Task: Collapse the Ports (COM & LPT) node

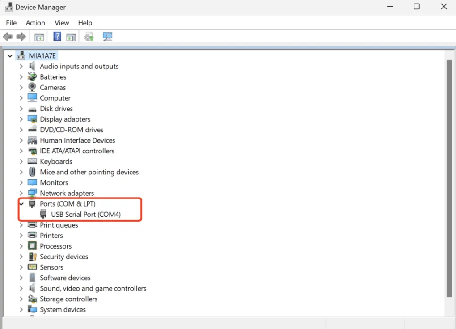Action: [x=21, y=204]
